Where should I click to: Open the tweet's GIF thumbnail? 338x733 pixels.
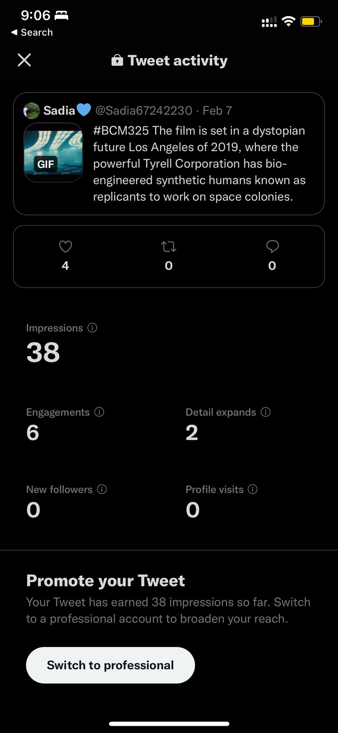(x=53, y=152)
